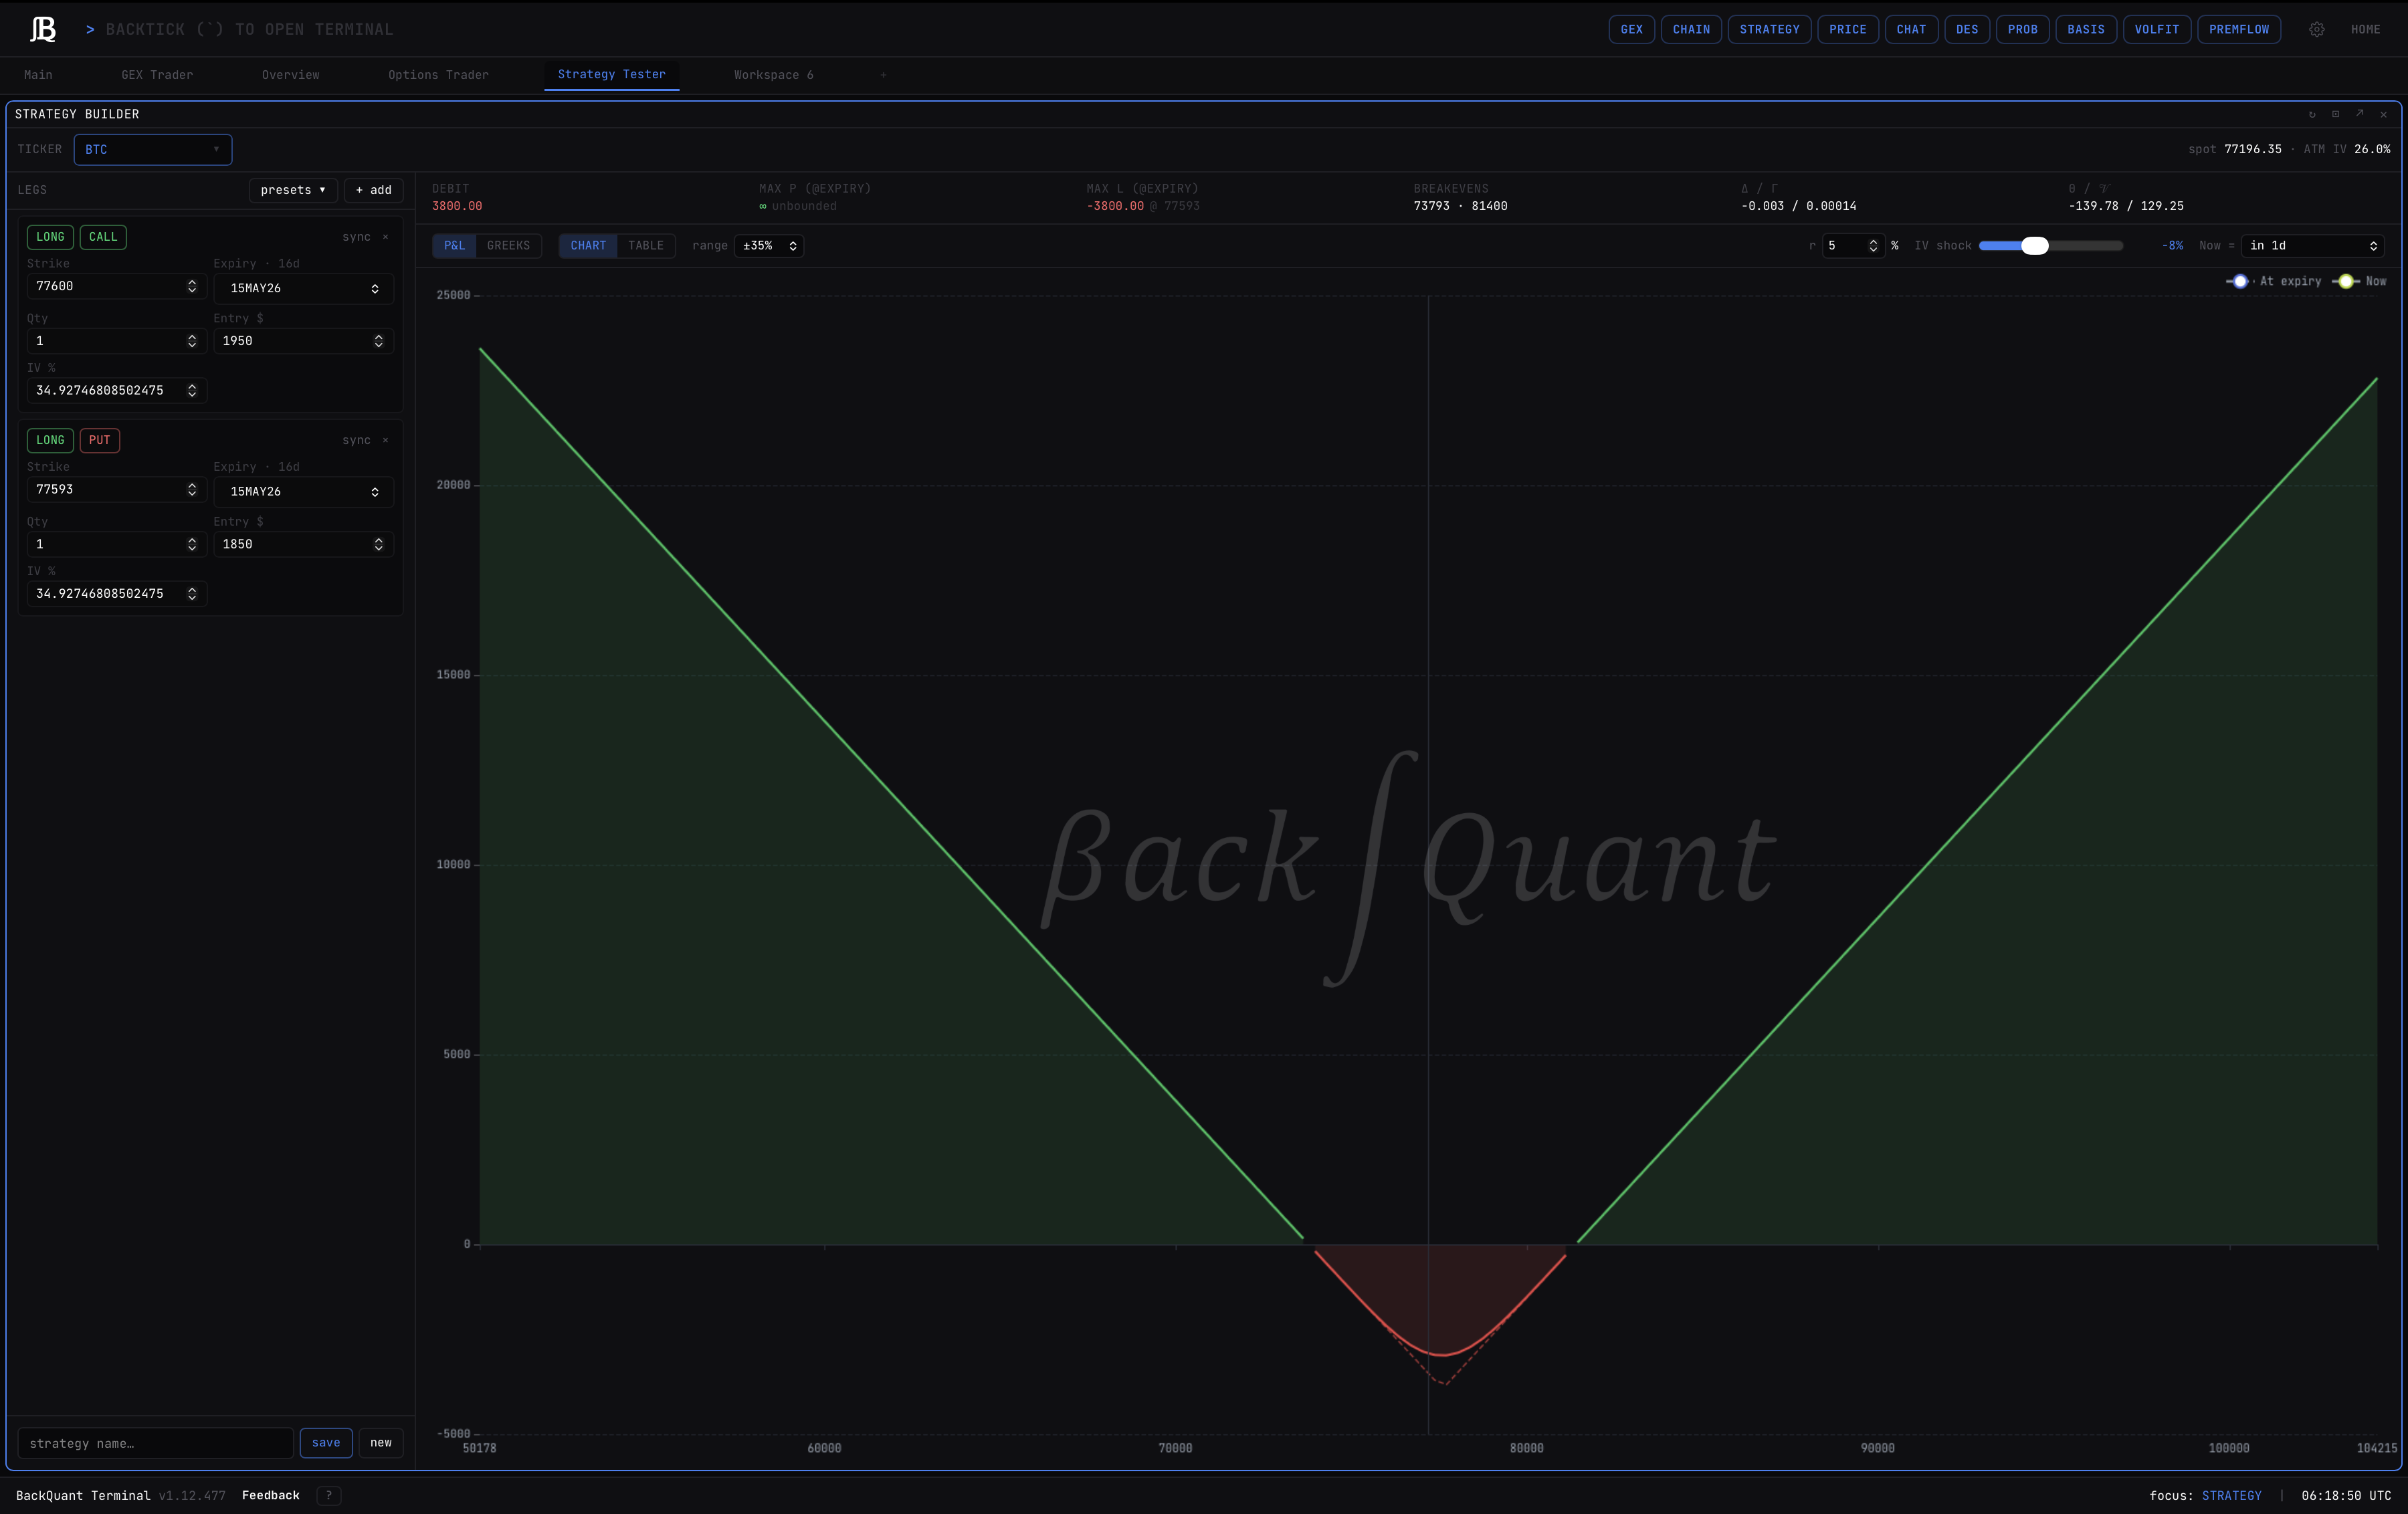The height and width of the screenshot is (1514, 2408).
Task: Toggle LONG side on the put leg
Action: click(x=50, y=441)
